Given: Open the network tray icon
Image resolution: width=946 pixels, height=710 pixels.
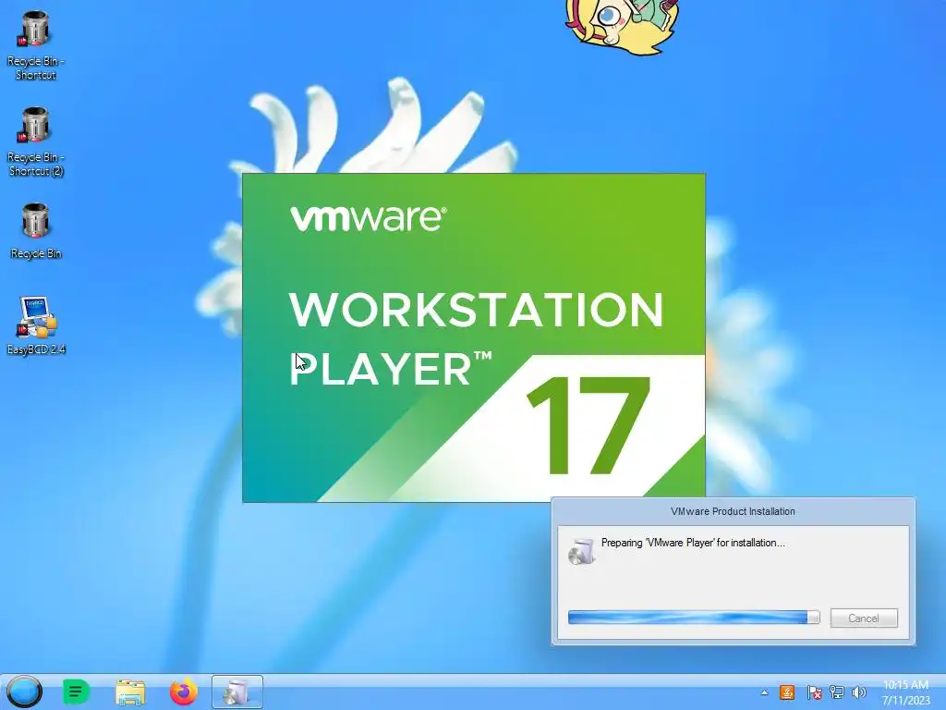Looking at the screenshot, I should [836, 692].
